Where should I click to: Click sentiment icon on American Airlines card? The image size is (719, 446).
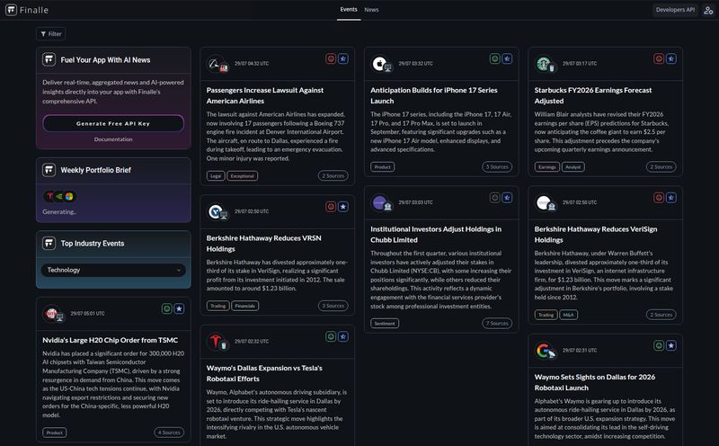click(331, 58)
